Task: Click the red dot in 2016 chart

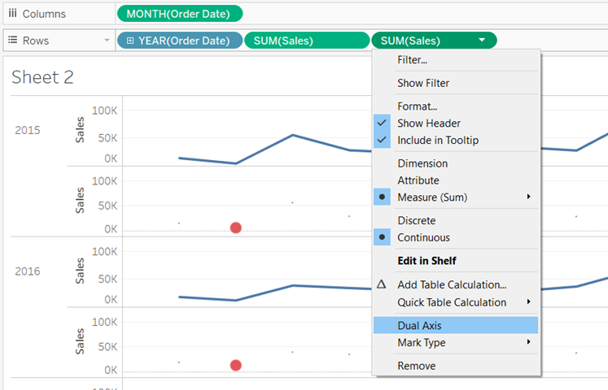Action: click(235, 366)
